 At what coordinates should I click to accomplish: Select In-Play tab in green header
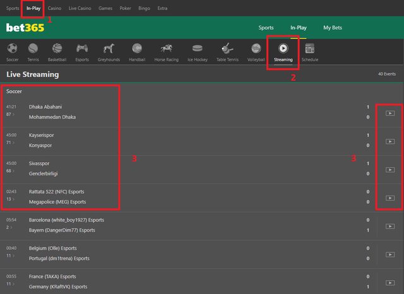(x=299, y=28)
